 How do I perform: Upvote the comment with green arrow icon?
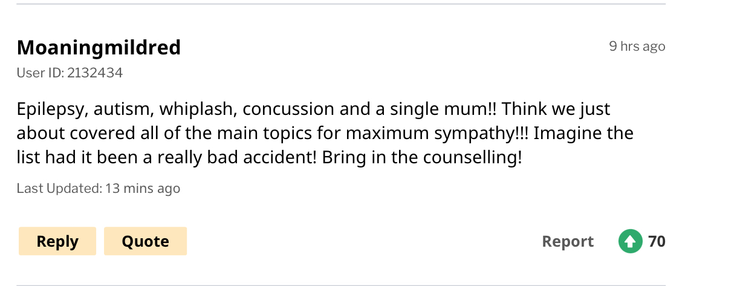pos(630,241)
